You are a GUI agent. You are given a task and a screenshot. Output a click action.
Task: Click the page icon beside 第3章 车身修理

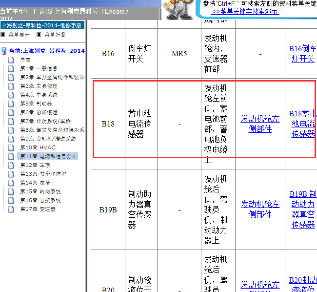[x=11, y=86]
